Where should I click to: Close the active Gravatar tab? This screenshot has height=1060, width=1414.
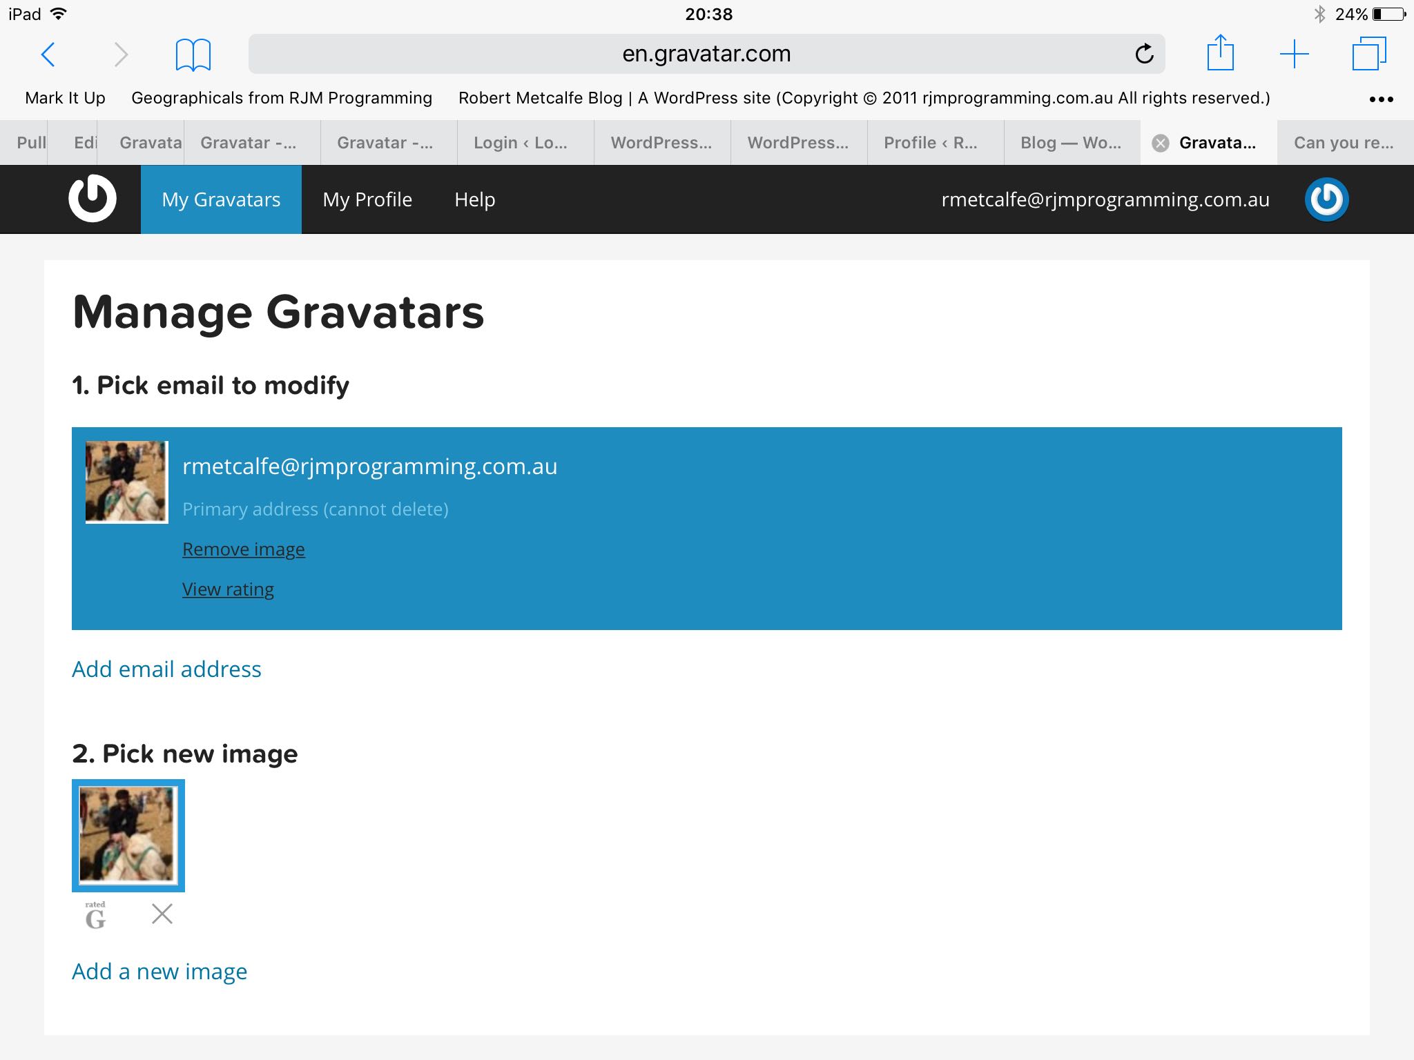point(1161,143)
